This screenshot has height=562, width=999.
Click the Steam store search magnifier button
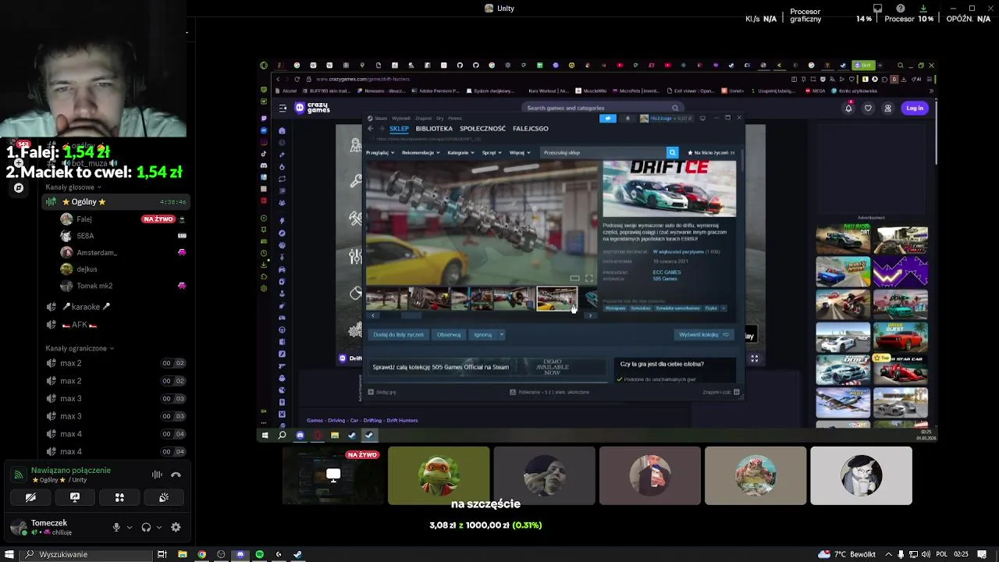672,153
